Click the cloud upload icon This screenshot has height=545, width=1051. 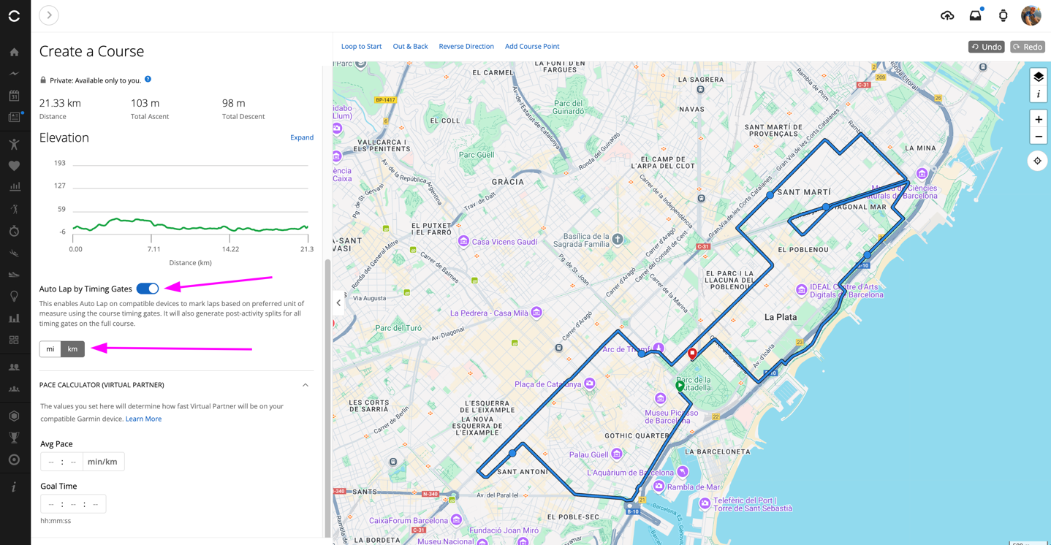click(947, 15)
